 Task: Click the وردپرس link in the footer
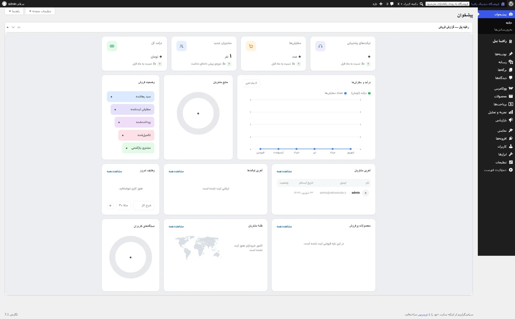point(423,314)
